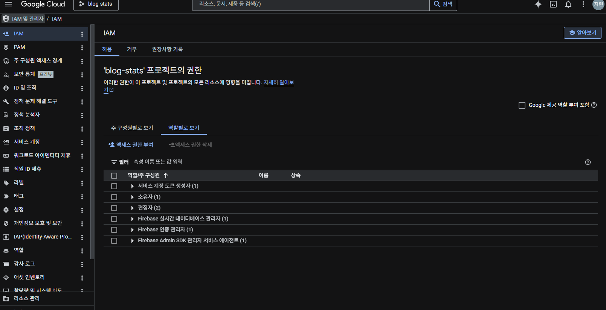Click the 검색 search button
606x310 pixels.
(443, 5)
